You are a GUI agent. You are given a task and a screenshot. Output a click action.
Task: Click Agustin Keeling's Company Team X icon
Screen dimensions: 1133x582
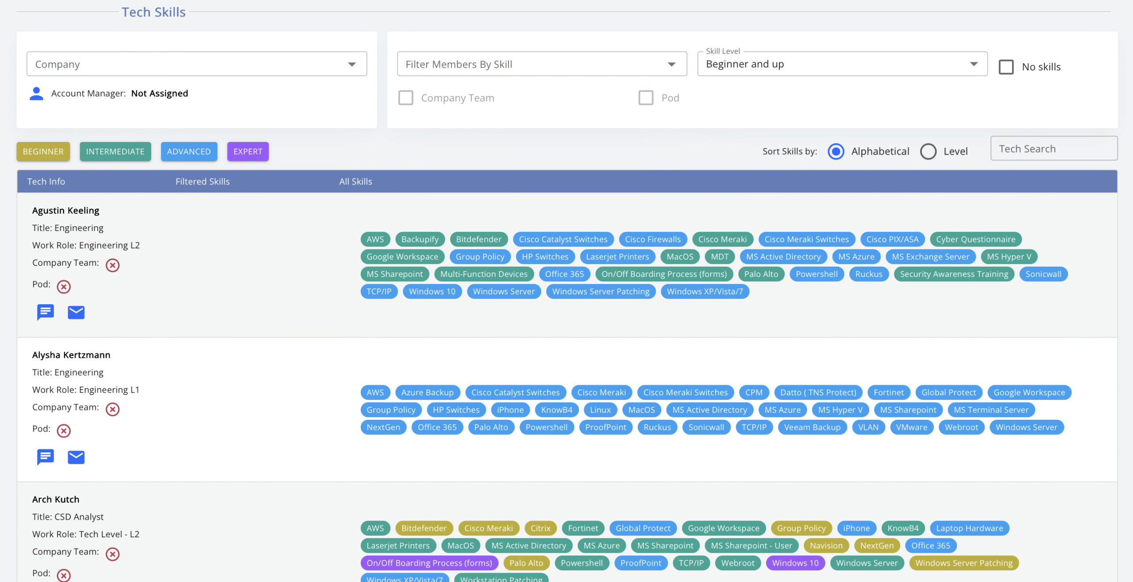point(112,265)
